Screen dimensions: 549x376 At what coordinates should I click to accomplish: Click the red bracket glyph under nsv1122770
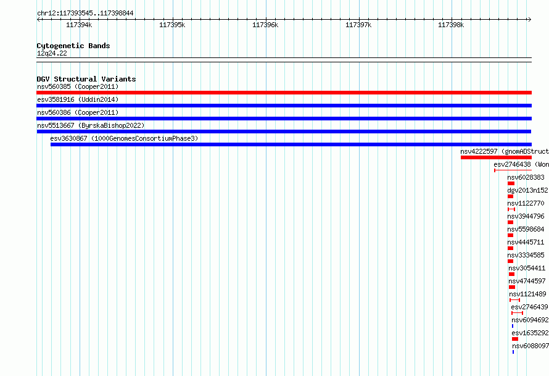pos(511,209)
